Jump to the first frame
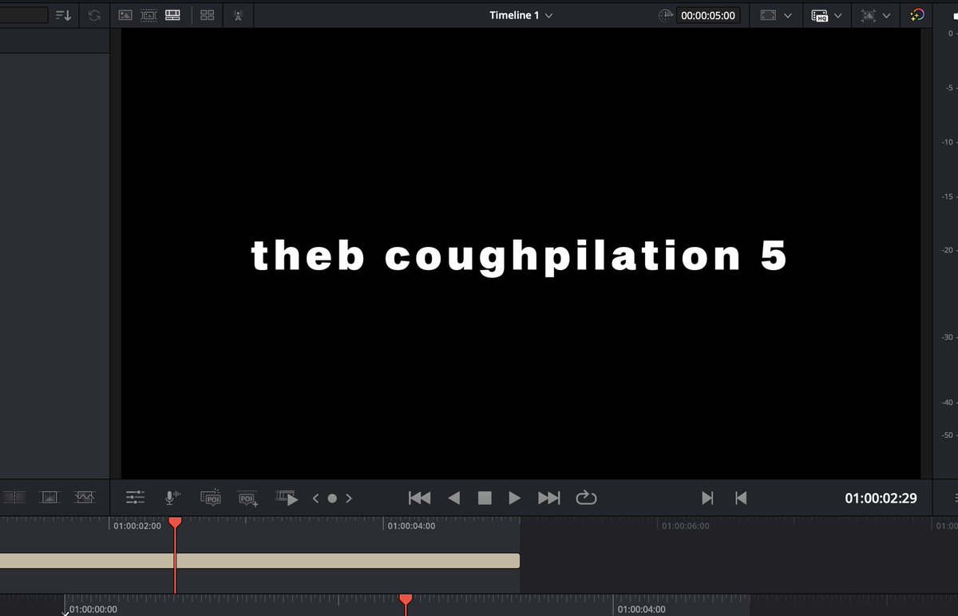This screenshot has height=616, width=958. (419, 498)
